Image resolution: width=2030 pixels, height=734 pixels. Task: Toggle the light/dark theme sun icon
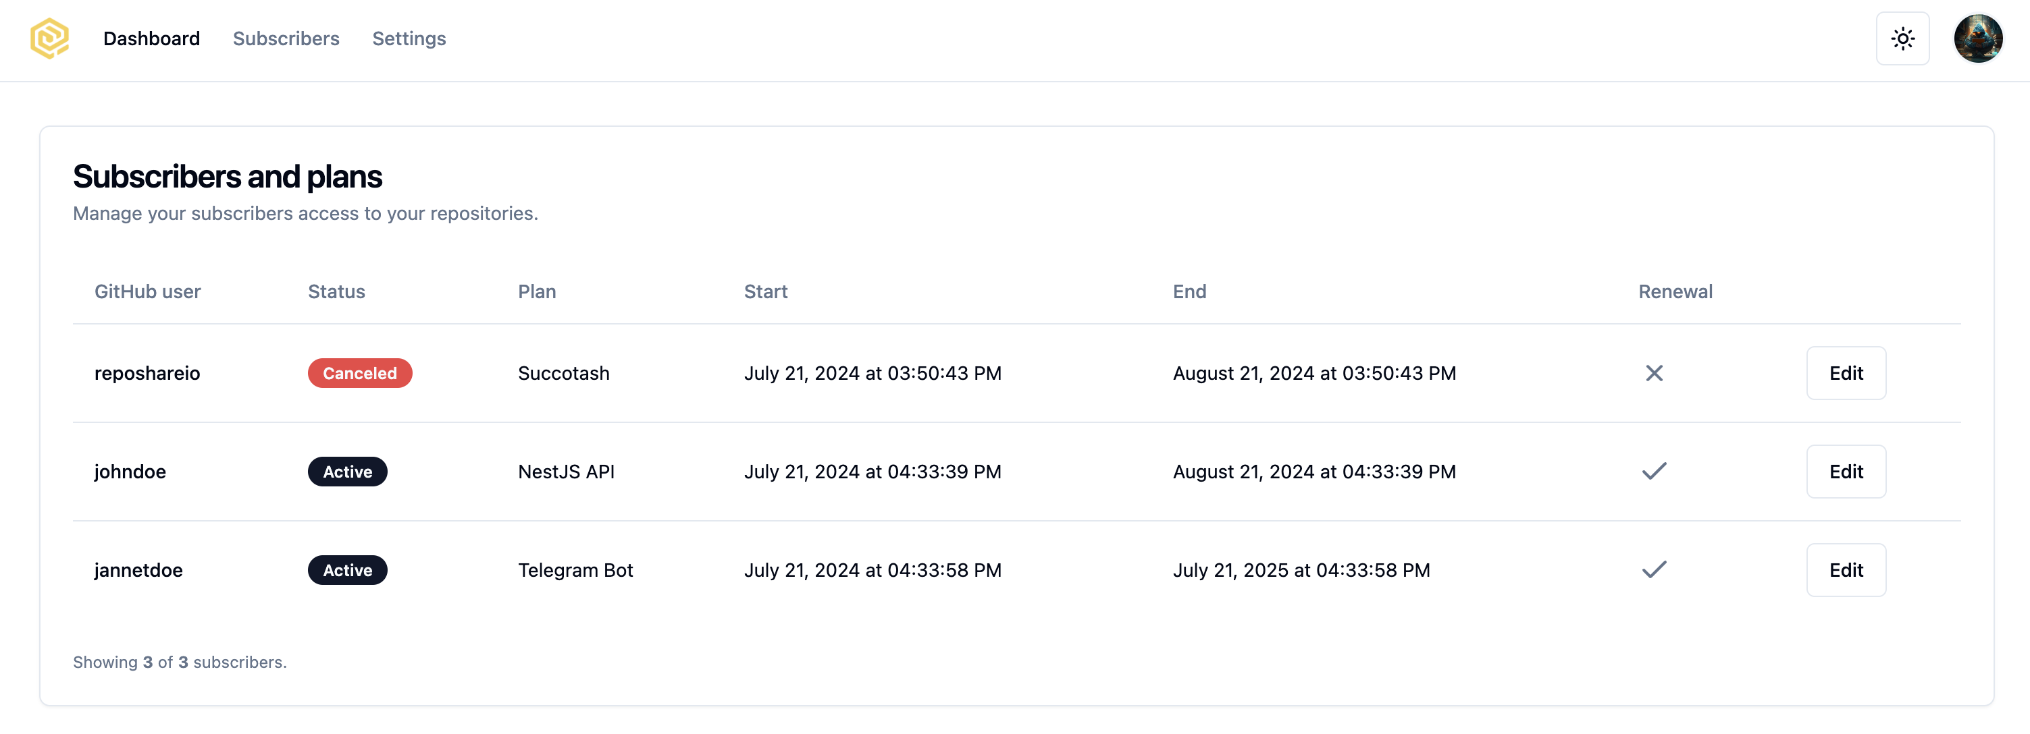(x=1902, y=38)
